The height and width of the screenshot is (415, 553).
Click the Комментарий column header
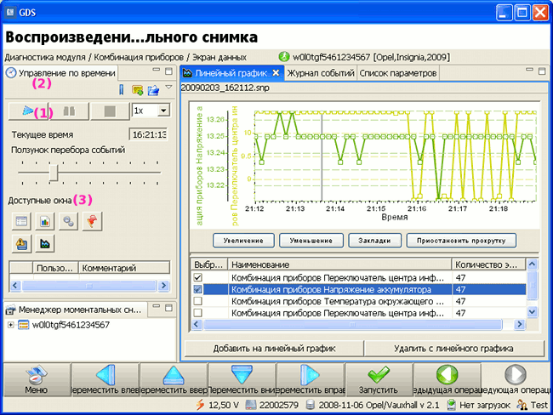coord(124,268)
